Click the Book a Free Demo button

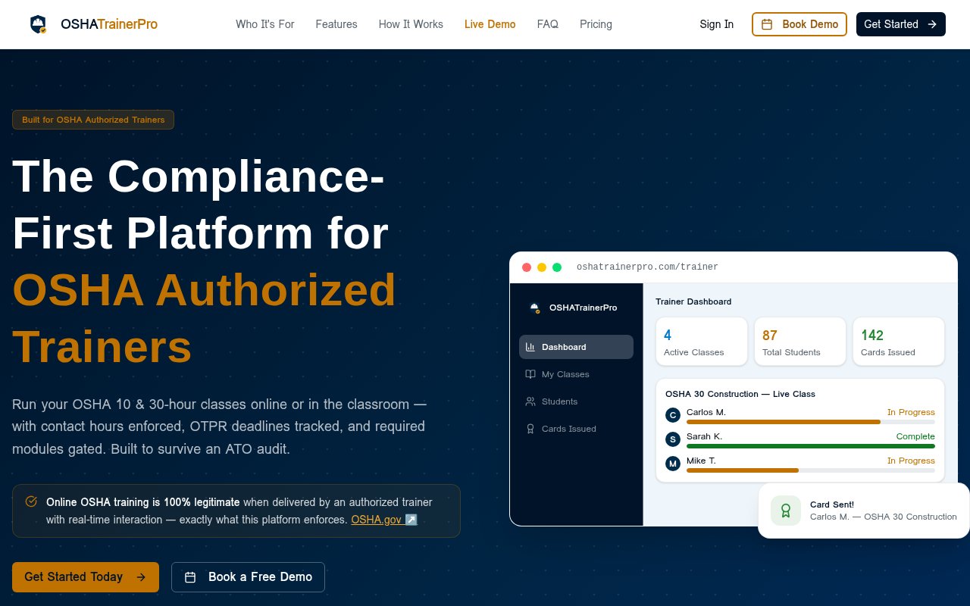tap(248, 577)
